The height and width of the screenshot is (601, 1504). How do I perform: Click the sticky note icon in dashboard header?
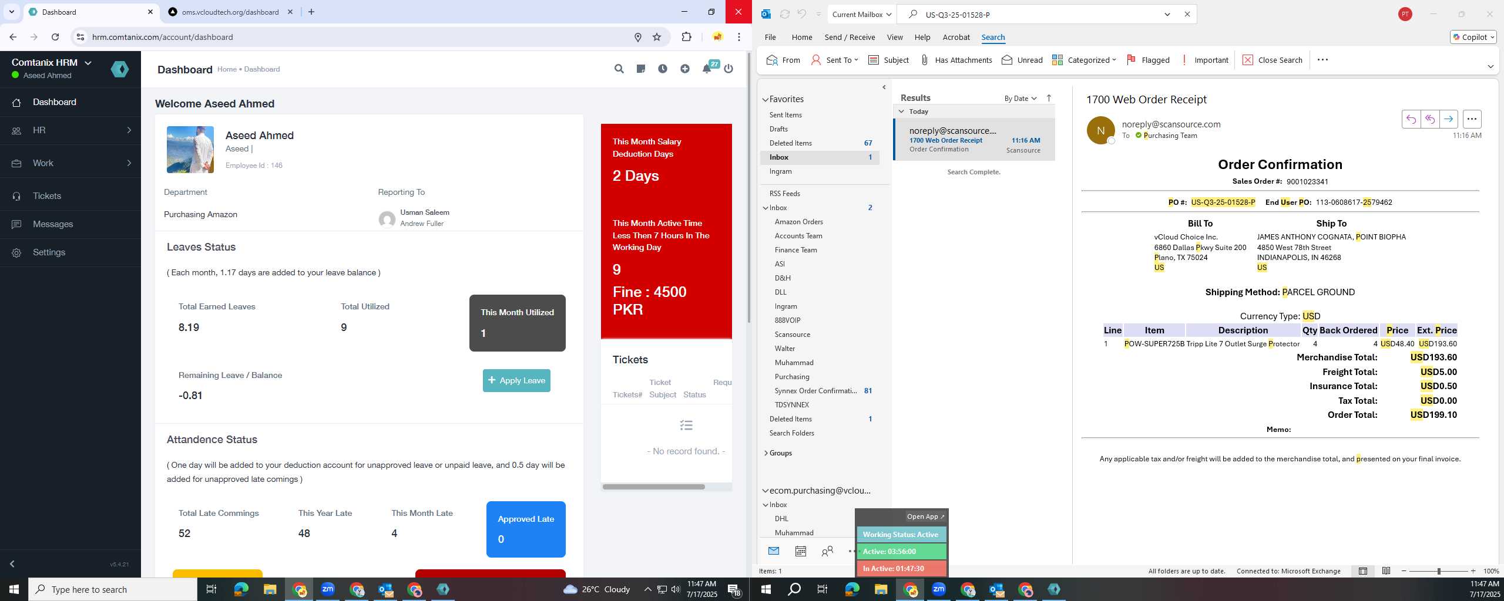tap(641, 69)
